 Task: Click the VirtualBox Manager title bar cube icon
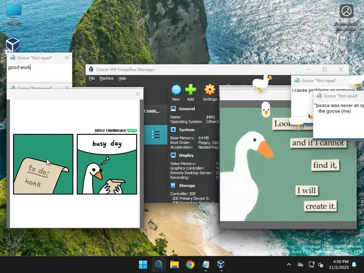click(x=91, y=69)
